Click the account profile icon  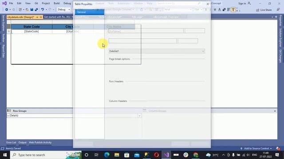tap(249, 3)
